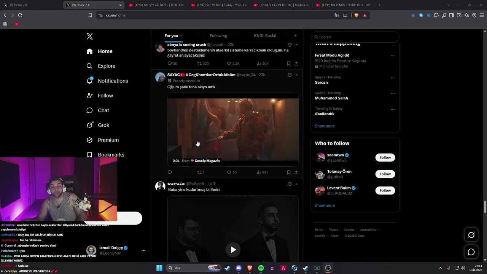Open more options for Fırsat Modu Açıldı! ad
Viewport: 487px width, 274px height.
tap(393, 55)
